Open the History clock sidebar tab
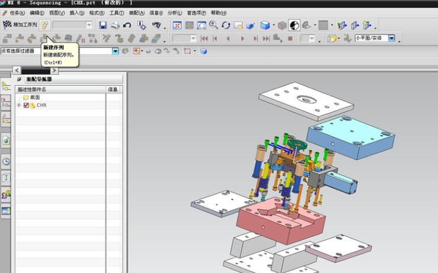 pyautogui.click(x=6, y=161)
